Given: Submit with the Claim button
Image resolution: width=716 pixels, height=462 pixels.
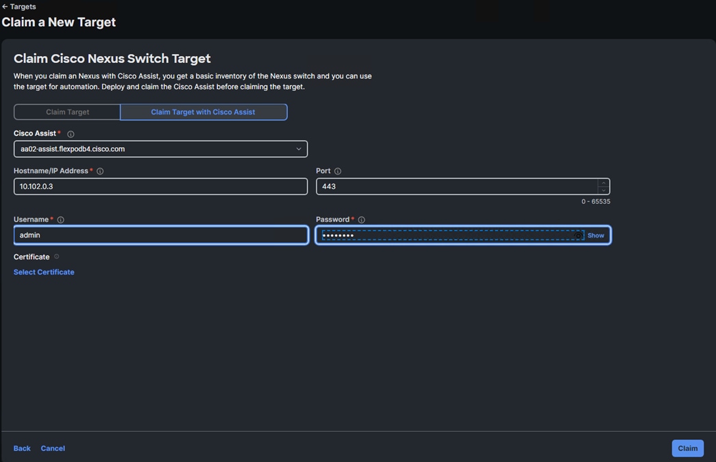Looking at the screenshot, I should pos(687,448).
